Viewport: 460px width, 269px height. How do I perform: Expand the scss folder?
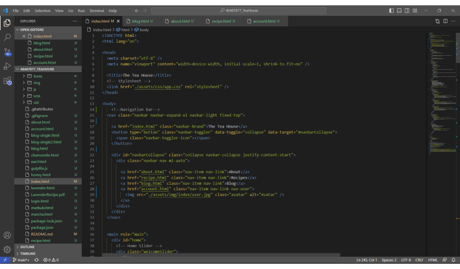37,96
